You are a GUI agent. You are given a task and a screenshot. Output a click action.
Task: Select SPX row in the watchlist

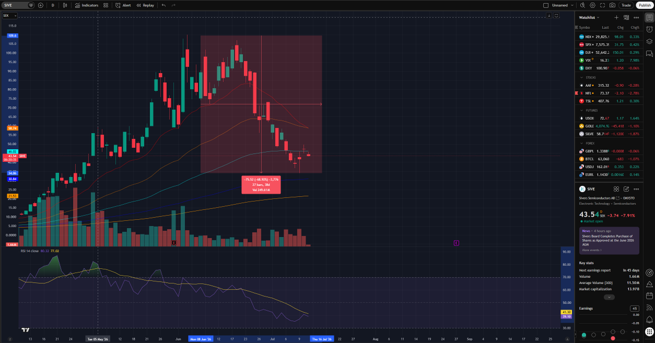609,44
